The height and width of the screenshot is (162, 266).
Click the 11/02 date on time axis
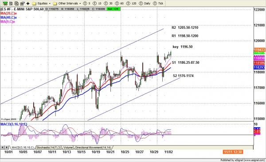168,152
